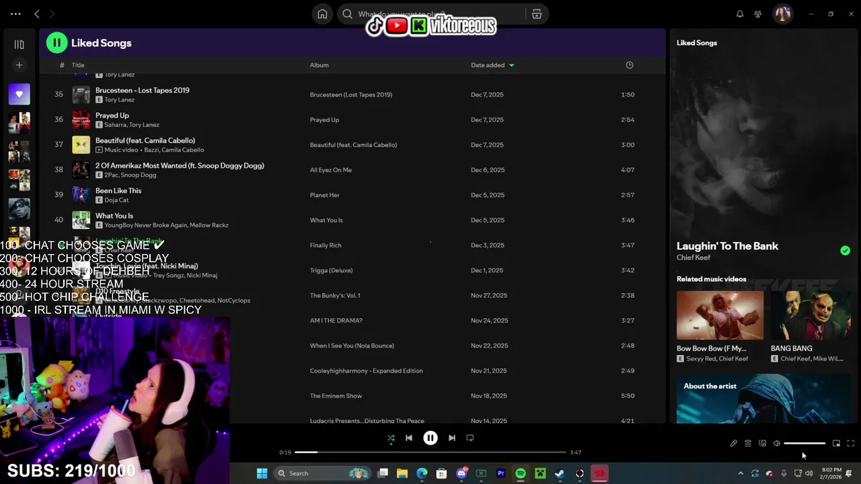The width and height of the screenshot is (861, 484).
Task: Seek on the song progress bar
Action: (430, 452)
